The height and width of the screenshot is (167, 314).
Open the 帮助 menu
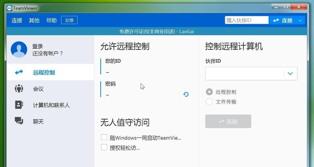point(52,20)
